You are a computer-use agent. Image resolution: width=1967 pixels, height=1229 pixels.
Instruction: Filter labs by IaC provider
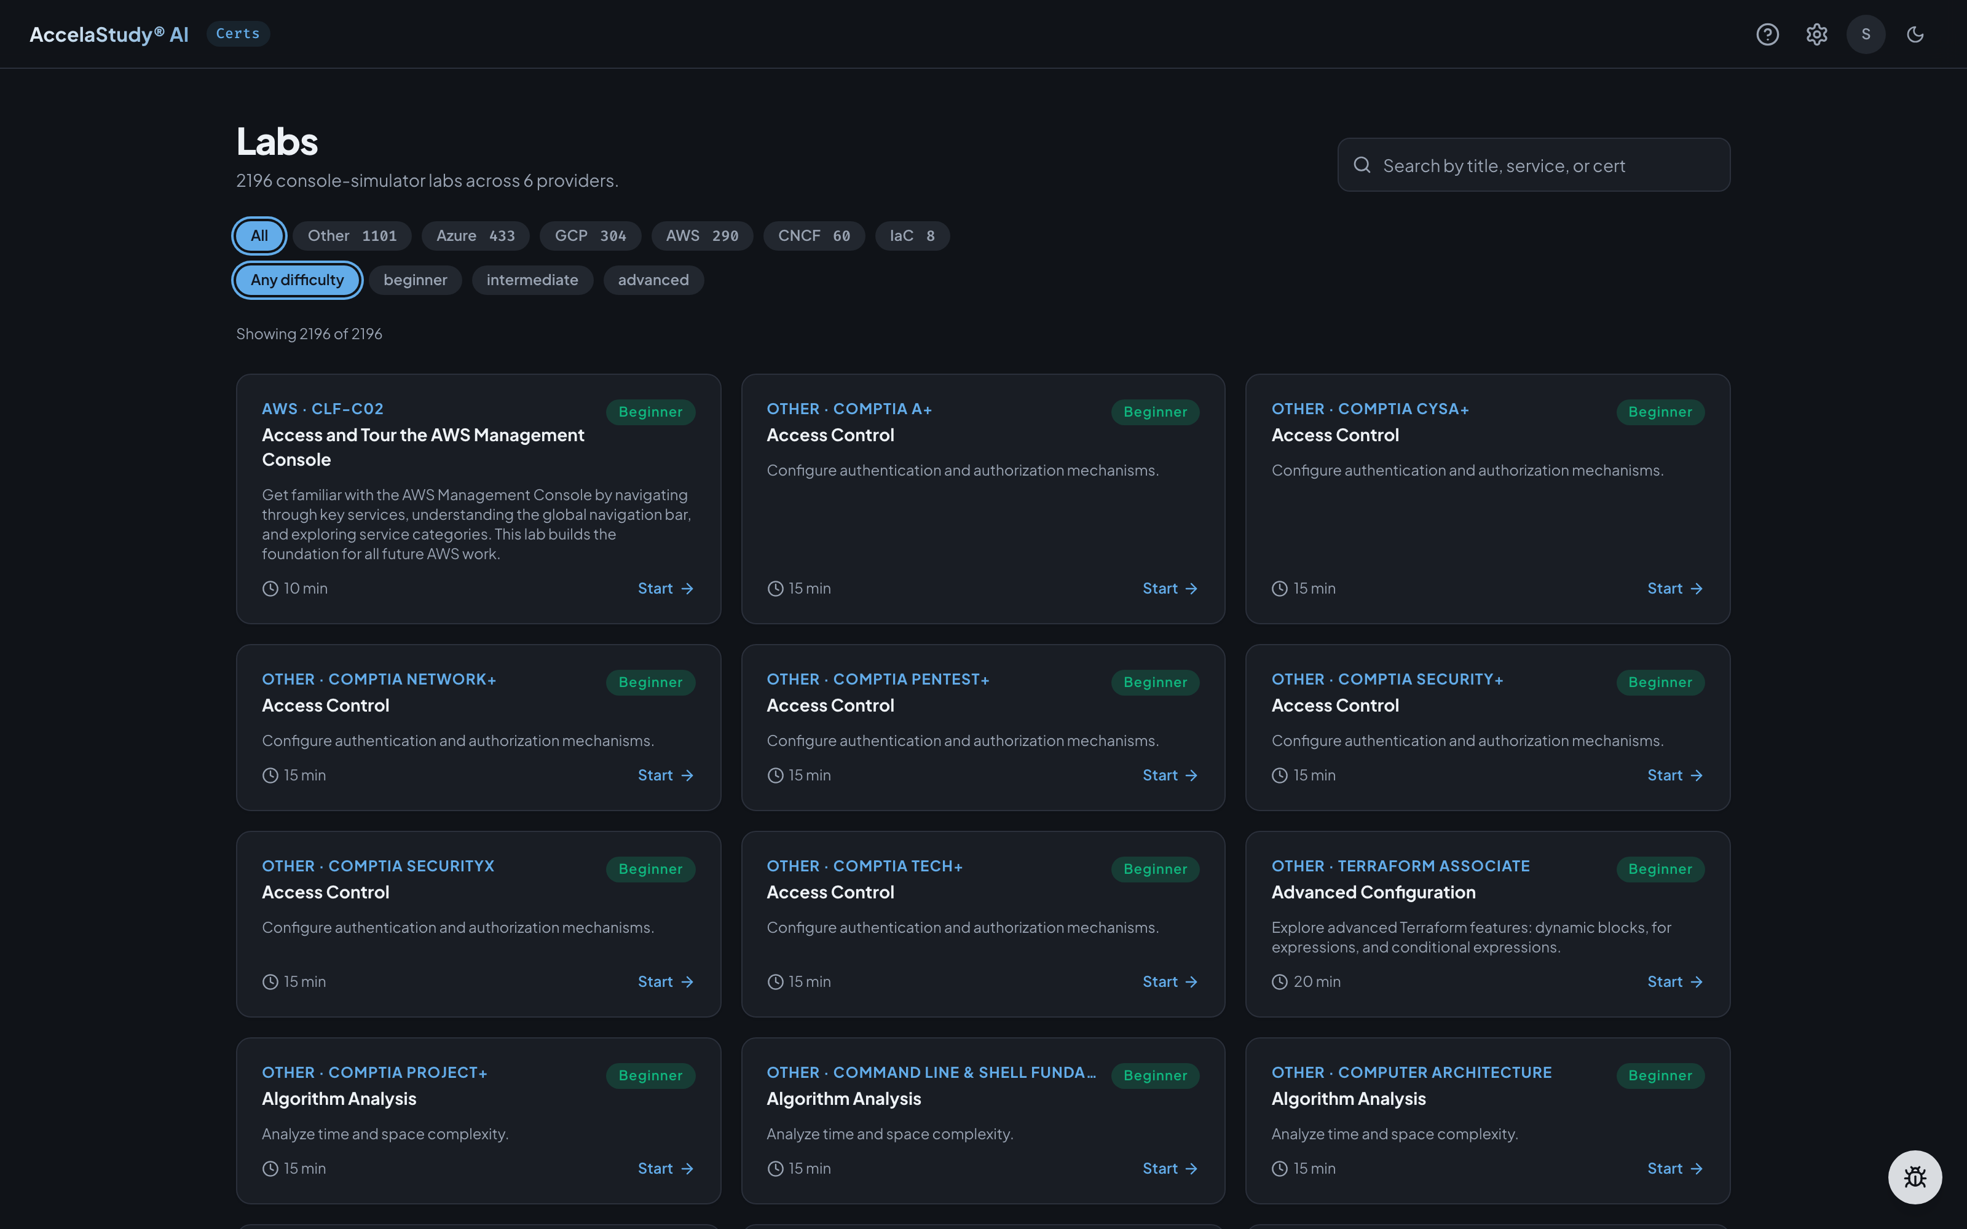pos(912,236)
